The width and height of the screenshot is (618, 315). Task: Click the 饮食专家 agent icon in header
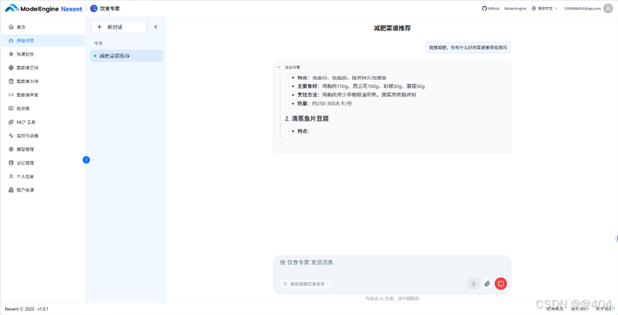(x=94, y=9)
